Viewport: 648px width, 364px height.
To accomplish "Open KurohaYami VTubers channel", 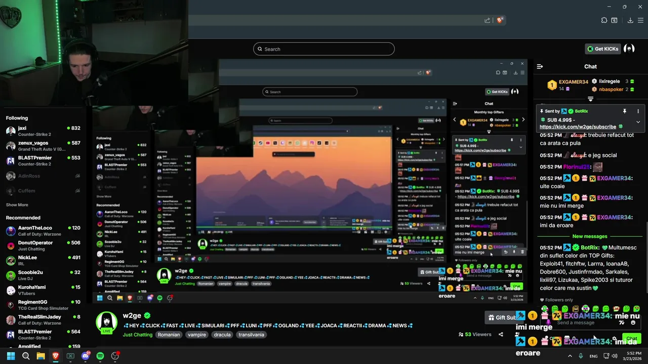I will (43, 290).
